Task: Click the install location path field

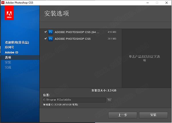Action: point(74,100)
